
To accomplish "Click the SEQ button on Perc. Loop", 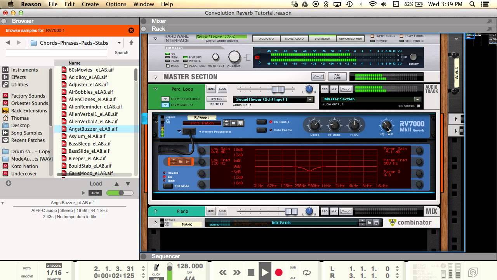I will [x=325, y=89].
